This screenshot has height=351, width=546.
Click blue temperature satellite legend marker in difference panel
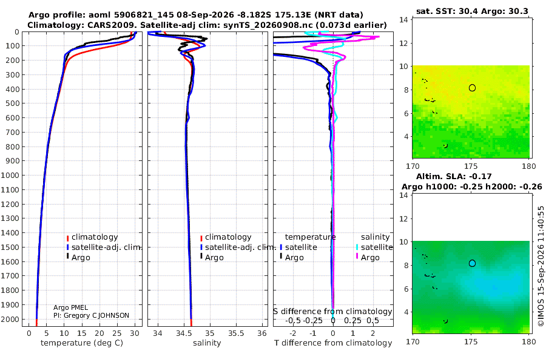click(x=281, y=248)
